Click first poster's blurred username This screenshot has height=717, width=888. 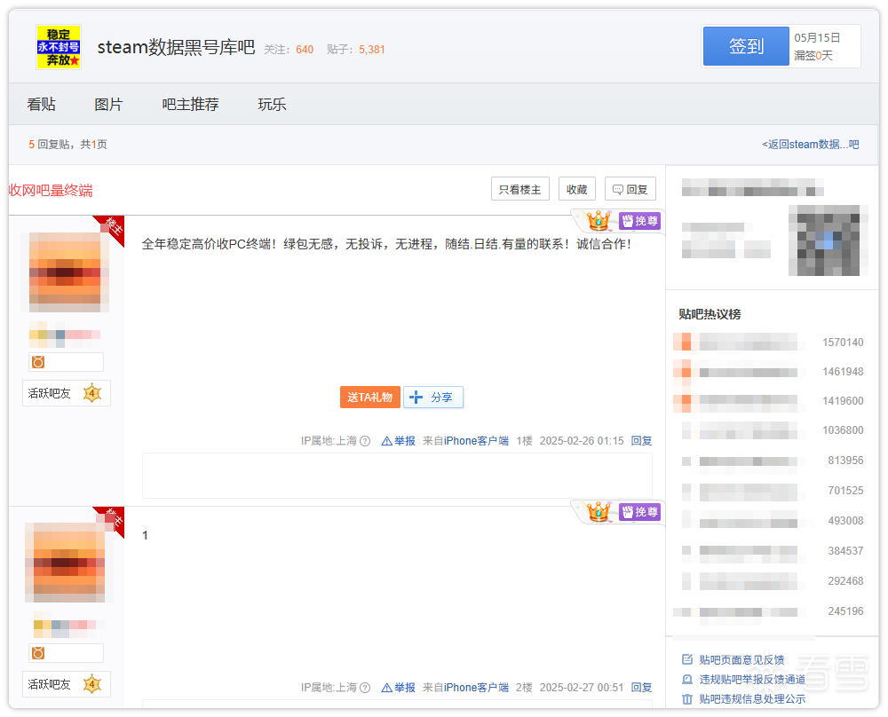[65, 335]
